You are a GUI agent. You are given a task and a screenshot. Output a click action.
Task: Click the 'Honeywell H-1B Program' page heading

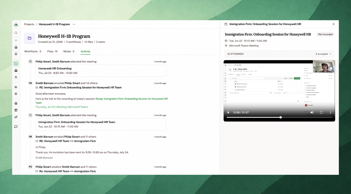[x=64, y=36]
